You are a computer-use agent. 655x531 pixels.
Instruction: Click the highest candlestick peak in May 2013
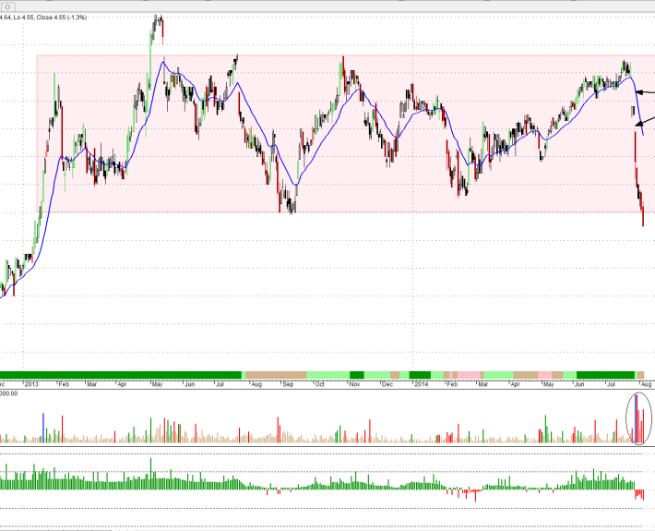[x=159, y=20]
